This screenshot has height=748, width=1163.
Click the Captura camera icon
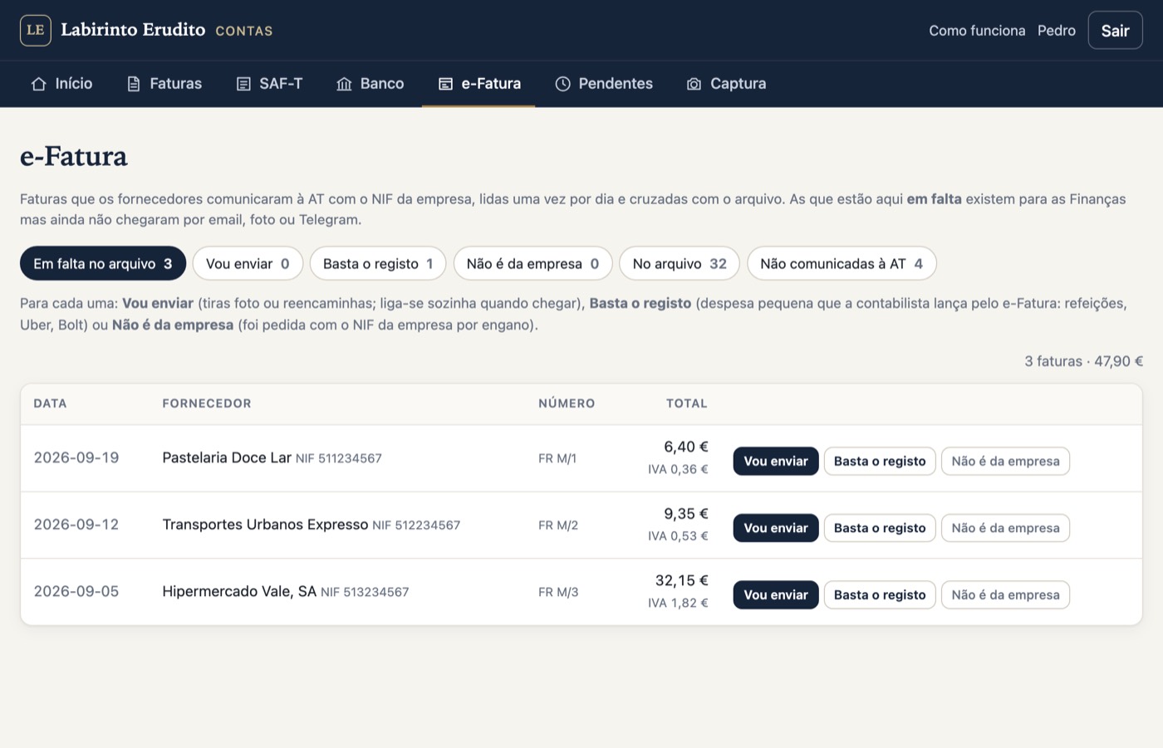click(694, 84)
